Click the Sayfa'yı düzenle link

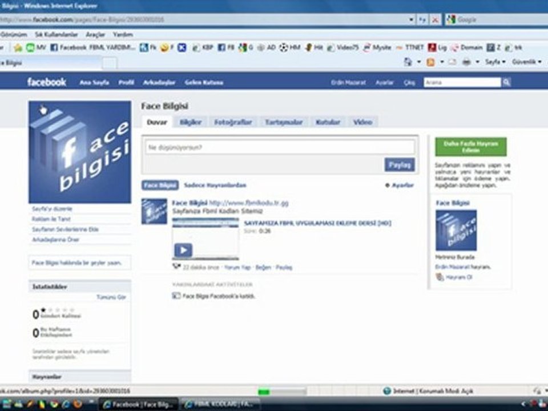pyautogui.click(x=52, y=209)
